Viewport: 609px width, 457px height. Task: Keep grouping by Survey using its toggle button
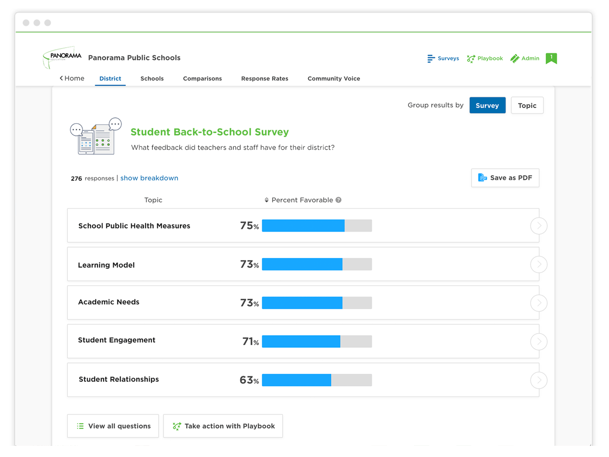pyautogui.click(x=487, y=105)
